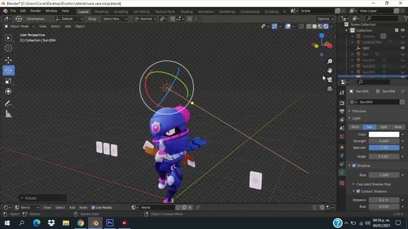Toggle the Use Nodes checkbox
This screenshot has width=408, height=229.
[x=93, y=207]
